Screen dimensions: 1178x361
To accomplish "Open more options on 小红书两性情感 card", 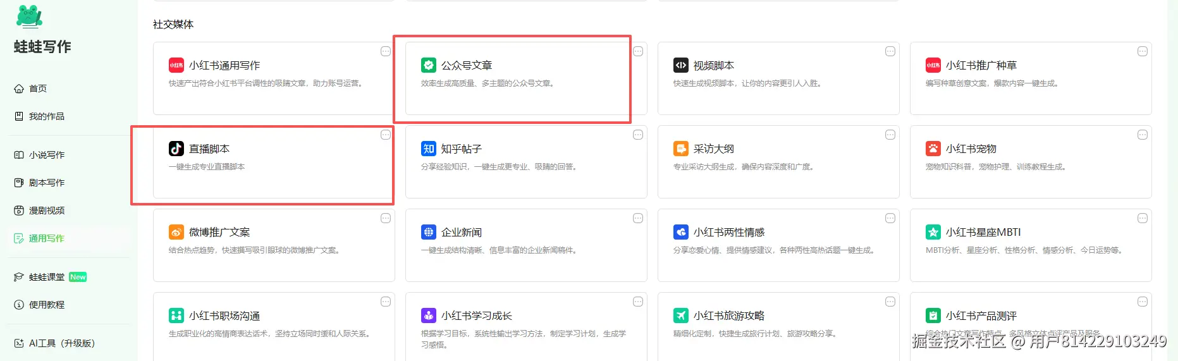I will pos(890,218).
